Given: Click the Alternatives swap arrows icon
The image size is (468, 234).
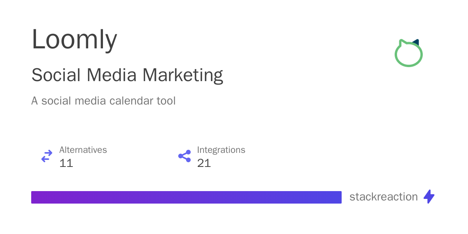Looking at the screenshot, I should pos(47,156).
